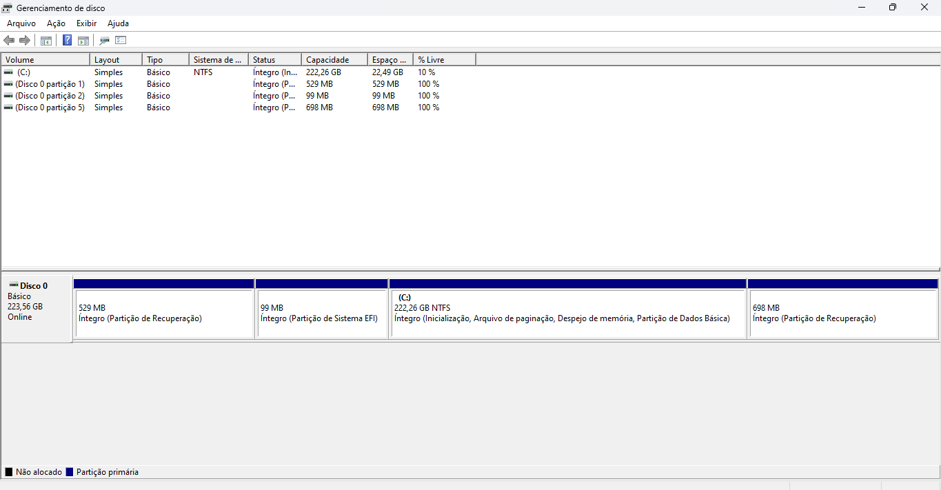Click the NTFS file system cell

click(x=203, y=72)
